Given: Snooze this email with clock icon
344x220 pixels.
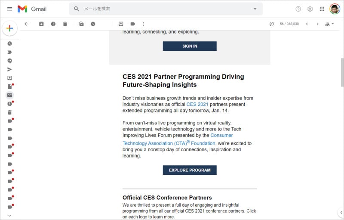Looking at the screenshot, I should pos(93,24).
